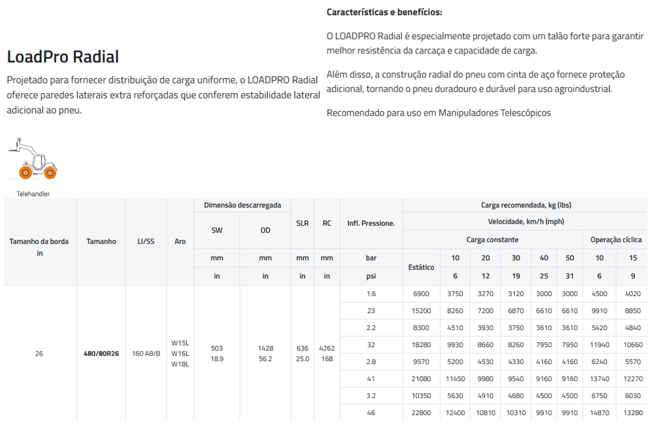Click the cyclic load value '13740'

pos(599,379)
